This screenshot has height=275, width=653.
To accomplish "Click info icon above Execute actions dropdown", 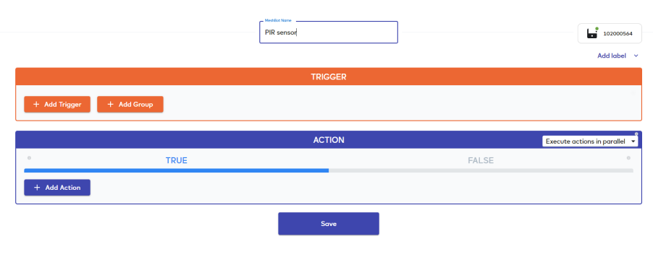I will (636, 134).
